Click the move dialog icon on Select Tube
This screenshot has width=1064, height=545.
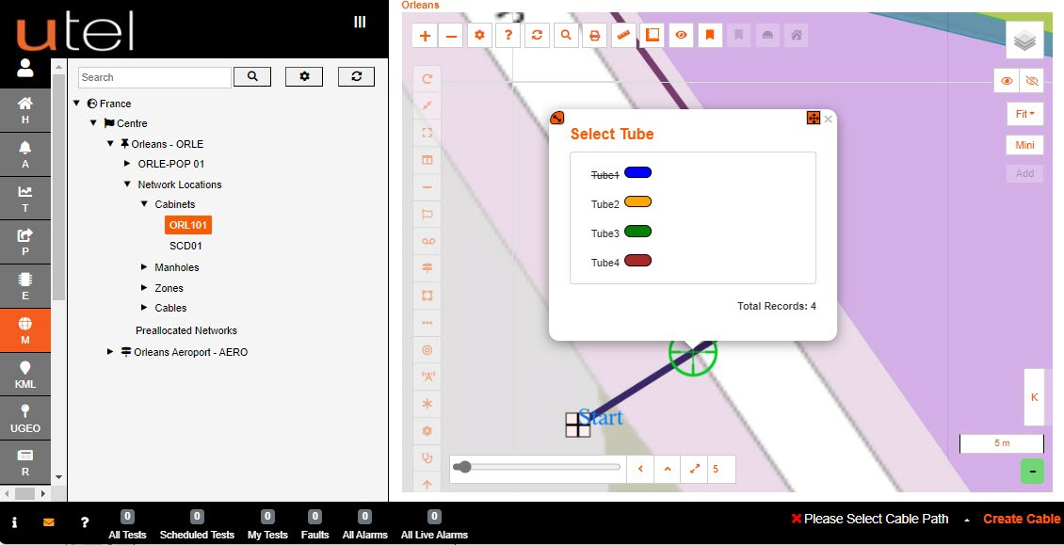tap(813, 118)
